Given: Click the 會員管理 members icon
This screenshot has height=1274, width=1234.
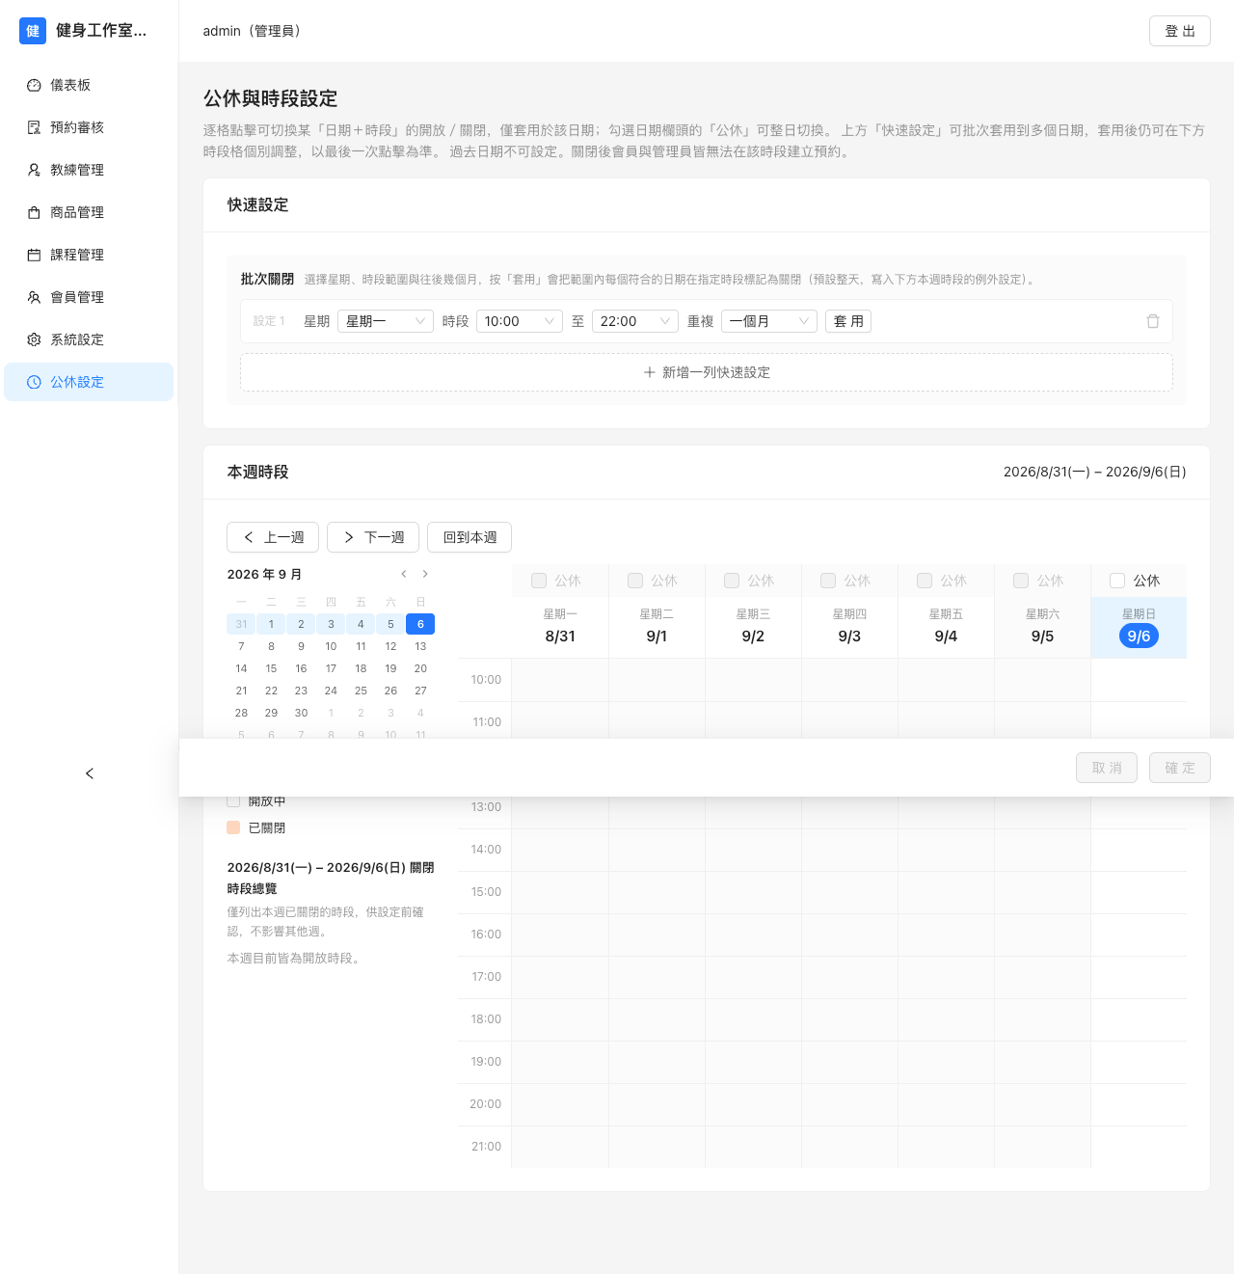Looking at the screenshot, I should [34, 297].
